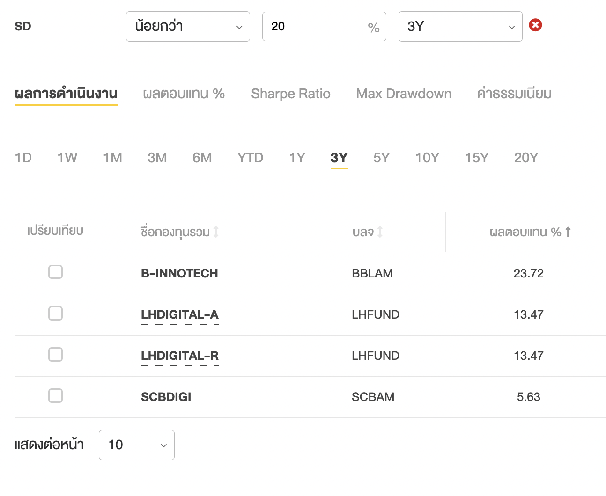
Task: Open the LHDIGITAL-A fund link
Action: 180,314
